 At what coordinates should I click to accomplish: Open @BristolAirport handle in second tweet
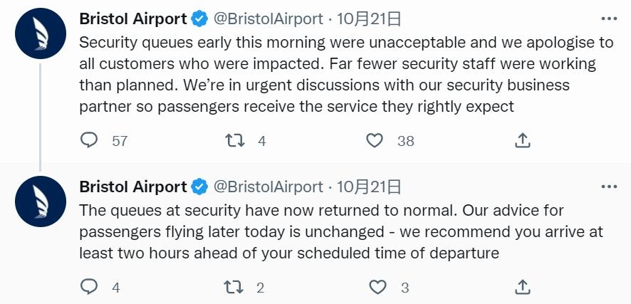pyautogui.click(x=268, y=187)
